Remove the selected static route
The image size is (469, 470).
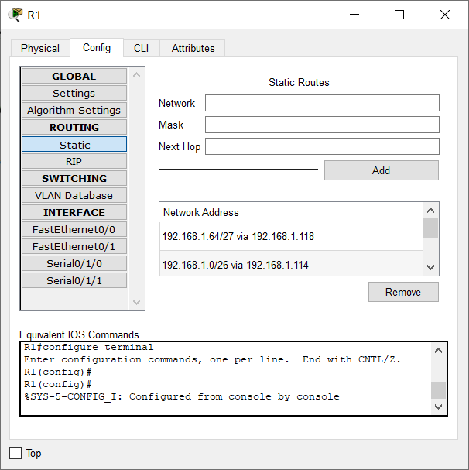(x=403, y=292)
